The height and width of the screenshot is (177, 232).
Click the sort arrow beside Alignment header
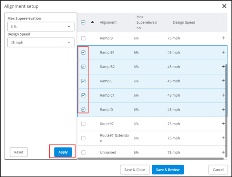pyautogui.click(x=92, y=22)
